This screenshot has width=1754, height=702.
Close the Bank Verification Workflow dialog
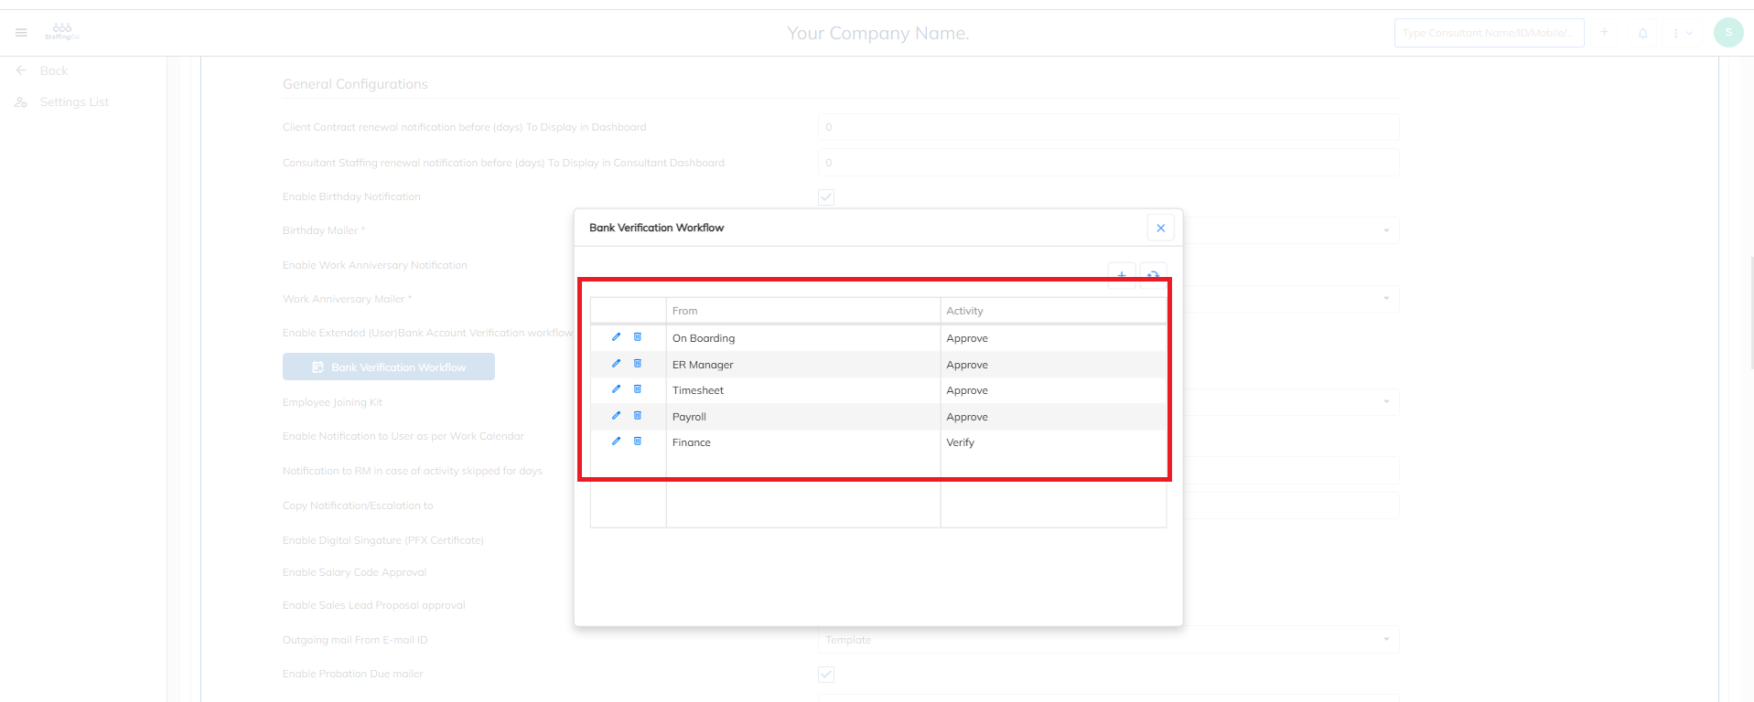tap(1160, 229)
